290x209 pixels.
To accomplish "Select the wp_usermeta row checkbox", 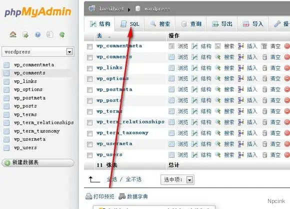I will (x=89, y=144).
